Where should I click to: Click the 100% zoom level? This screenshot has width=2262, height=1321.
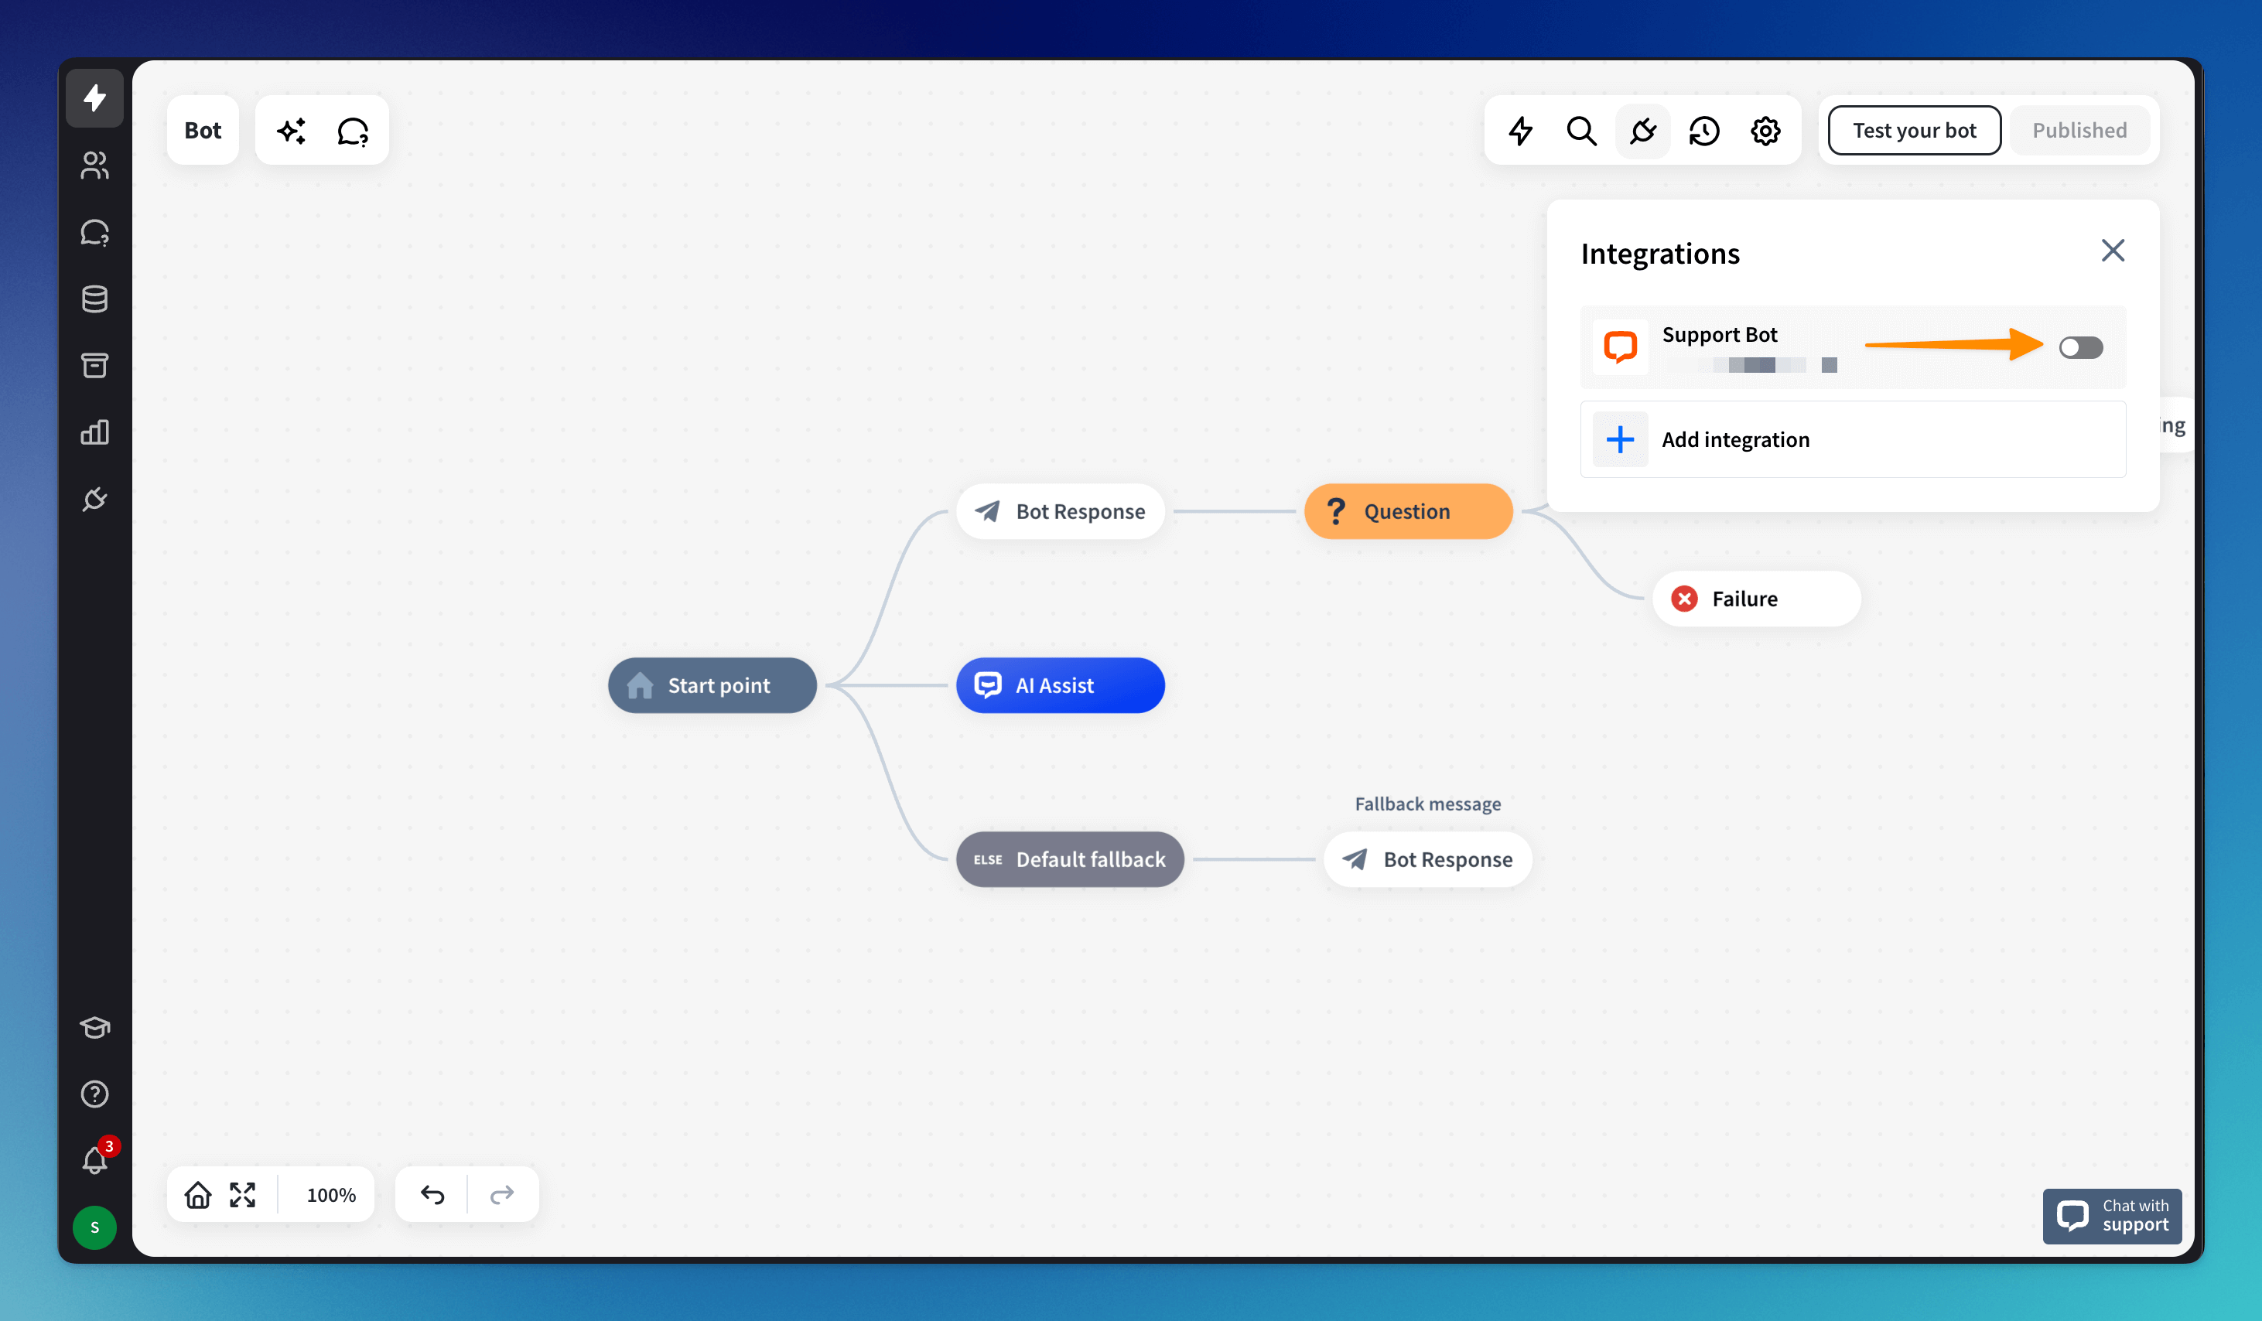click(x=330, y=1194)
